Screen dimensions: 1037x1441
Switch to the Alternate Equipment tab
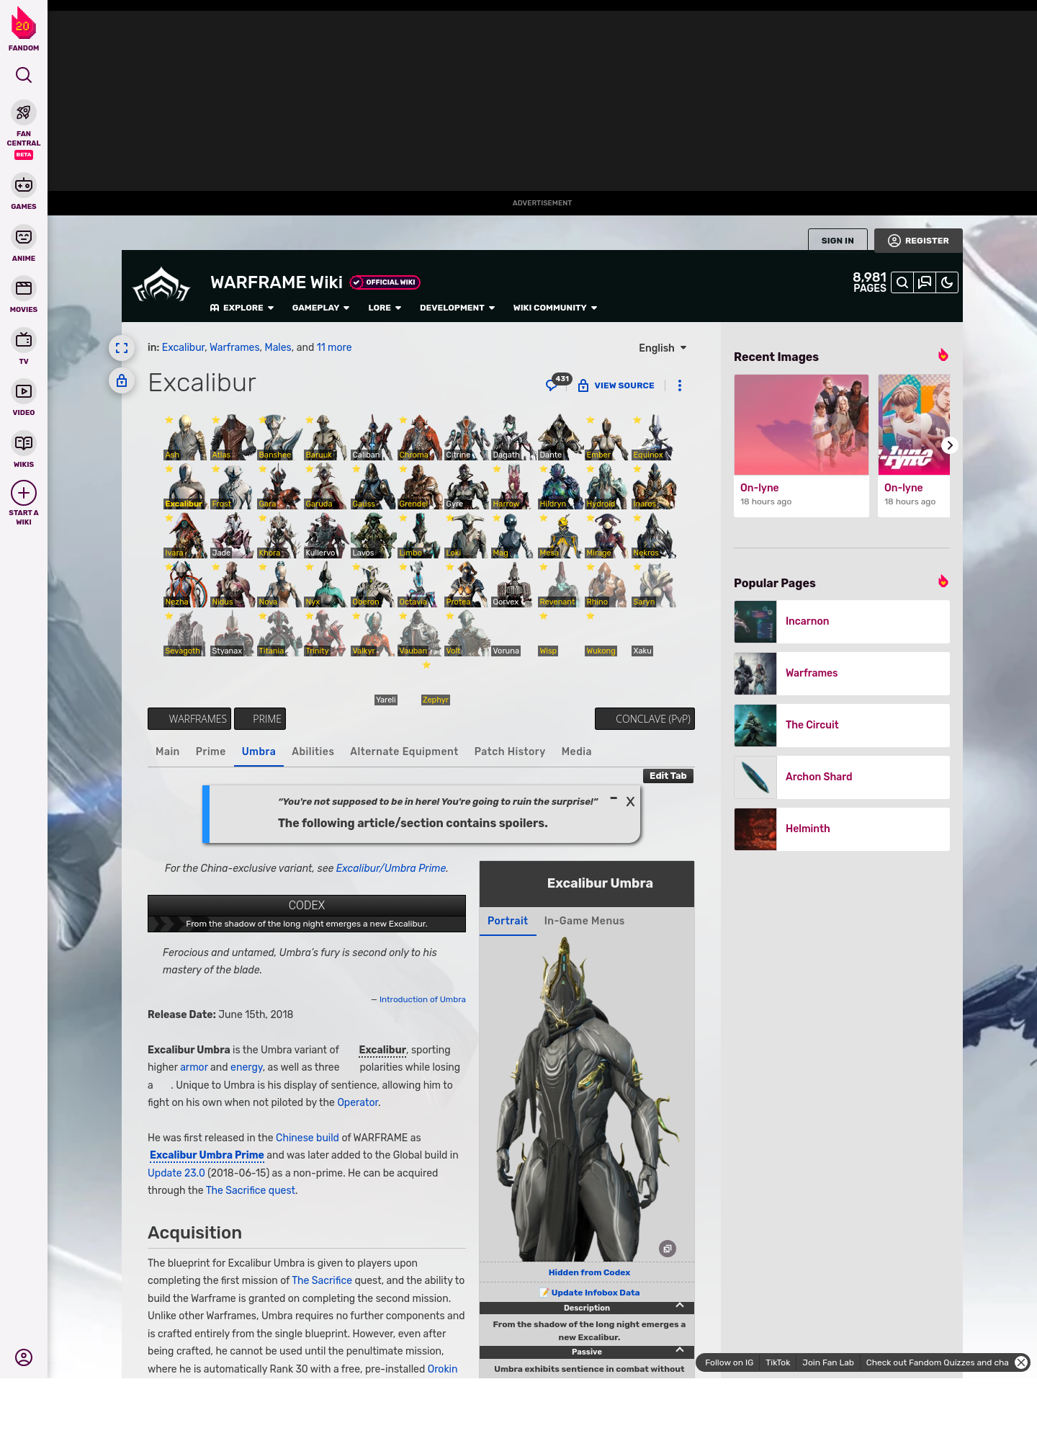coord(404,751)
